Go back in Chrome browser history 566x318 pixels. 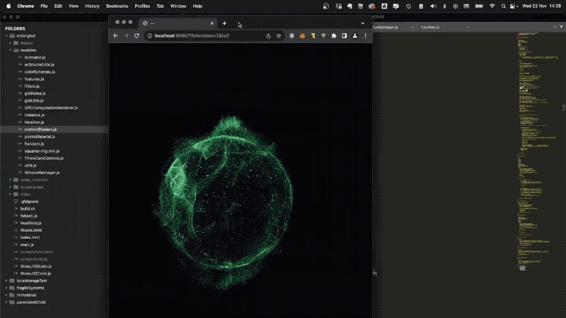(115, 36)
